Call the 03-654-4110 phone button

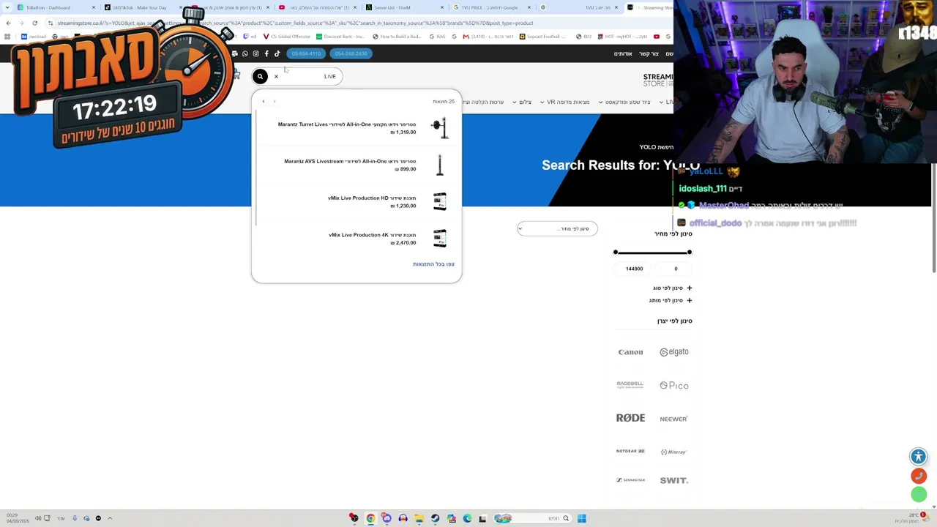click(x=306, y=53)
